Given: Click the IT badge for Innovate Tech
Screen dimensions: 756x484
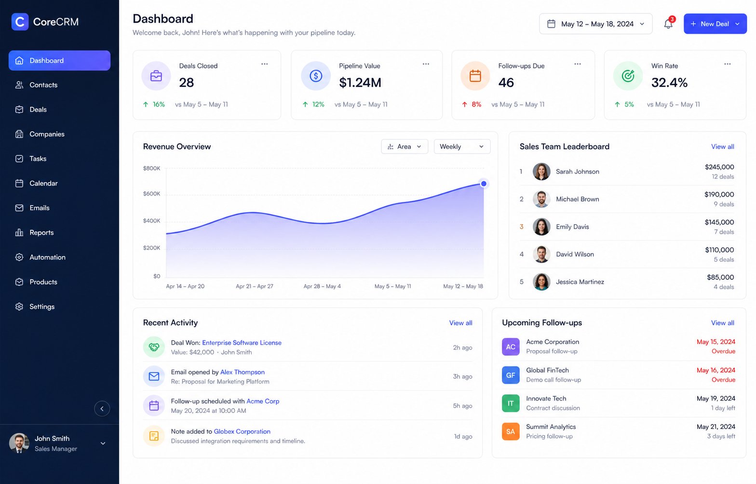Looking at the screenshot, I should 511,403.
